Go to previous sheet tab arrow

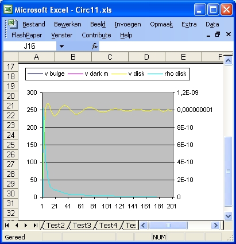point(17,225)
